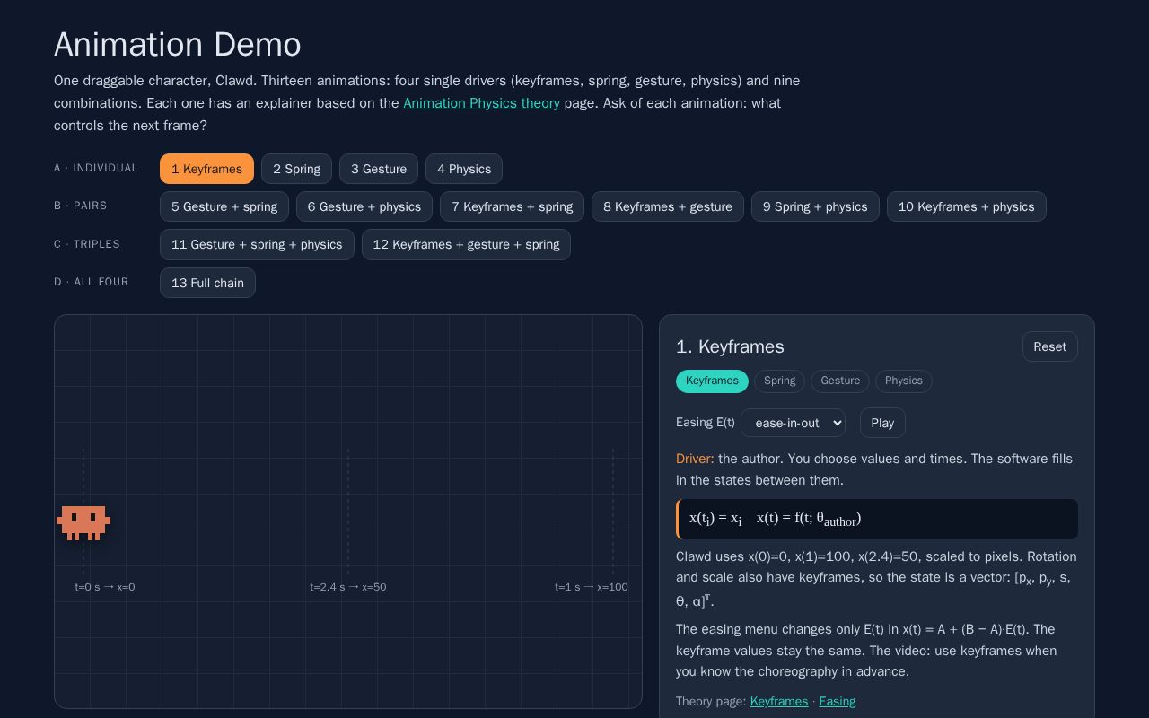Click the Spring driver pill
The width and height of the screenshot is (1149, 718).
click(779, 381)
